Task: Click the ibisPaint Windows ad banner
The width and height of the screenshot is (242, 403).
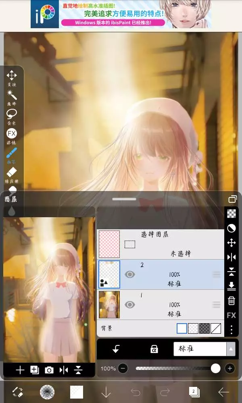Action: 121,14
